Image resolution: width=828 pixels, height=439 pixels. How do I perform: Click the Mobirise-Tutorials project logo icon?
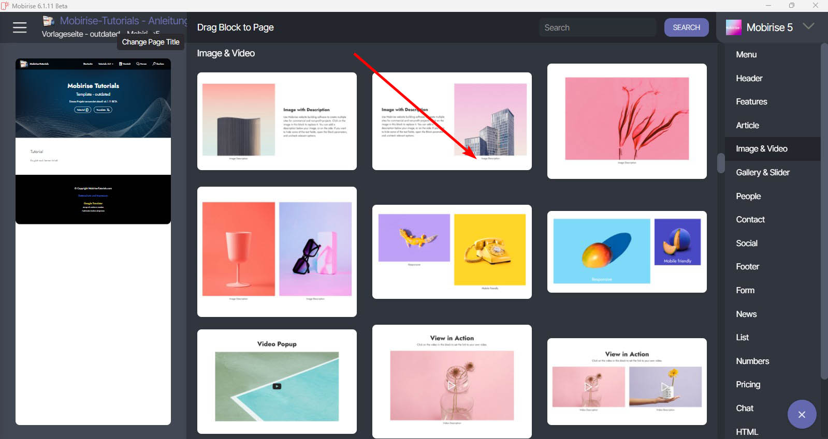pyautogui.click(x=48, y=21)
